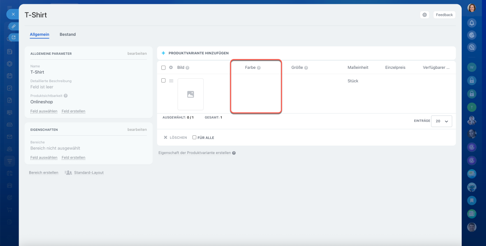This screenshot has width=486, height=246.
Task: Click the plus icon to add variant
Action: coord(164,53)
